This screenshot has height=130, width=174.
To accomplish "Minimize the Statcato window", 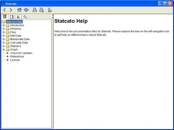I will (x=160, y=4).
